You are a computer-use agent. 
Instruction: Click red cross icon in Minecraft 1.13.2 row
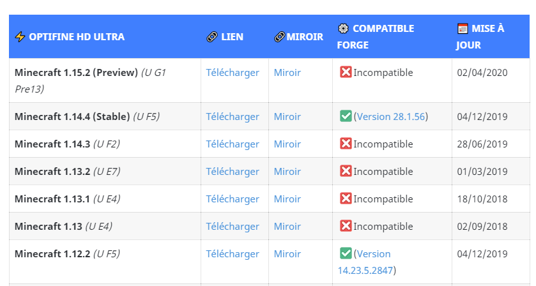tap(346, 171)
